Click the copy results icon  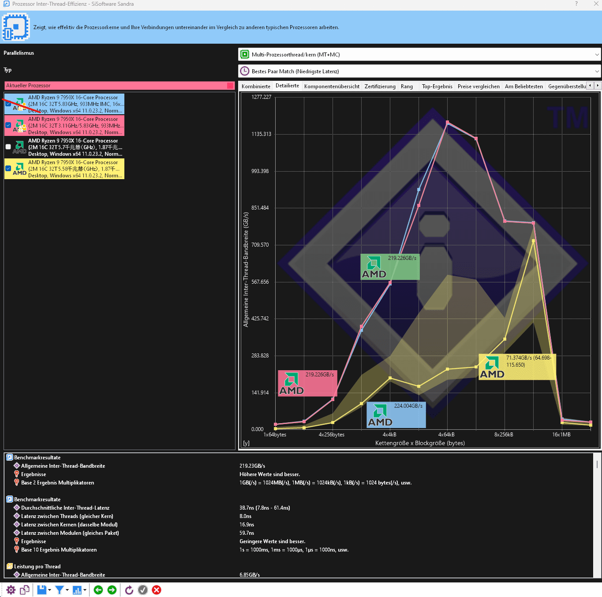point(25,590)
